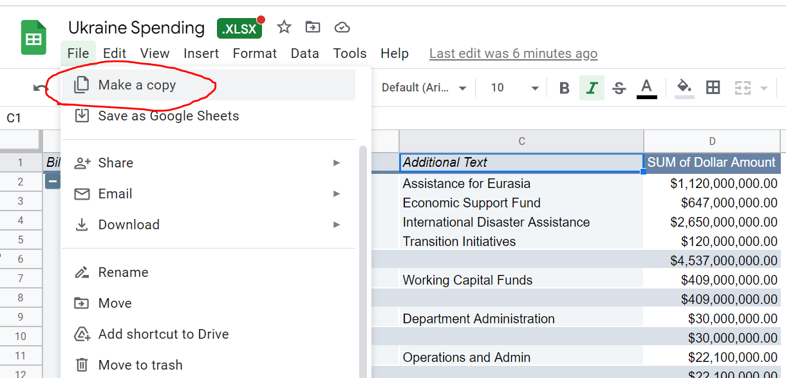
Task: Click the Merge cells icon
Action: pyautogui.click(x=743, y=88)
